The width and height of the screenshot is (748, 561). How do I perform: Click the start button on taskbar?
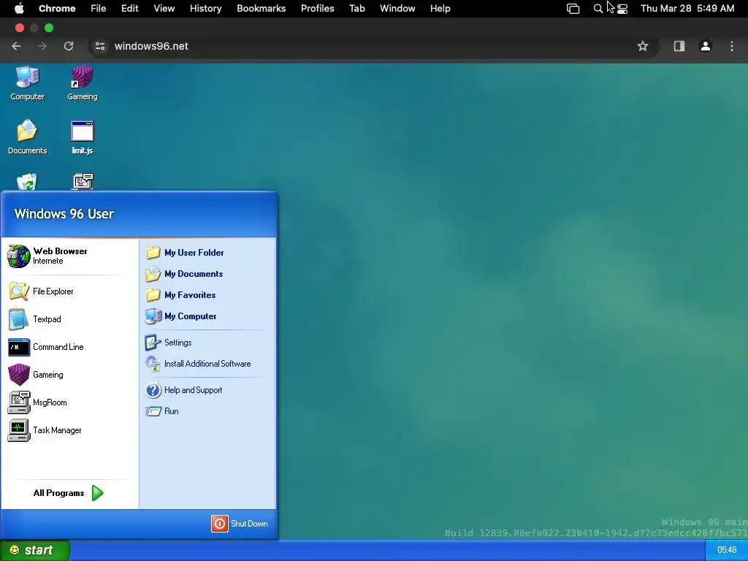click(x=35, y=550)
